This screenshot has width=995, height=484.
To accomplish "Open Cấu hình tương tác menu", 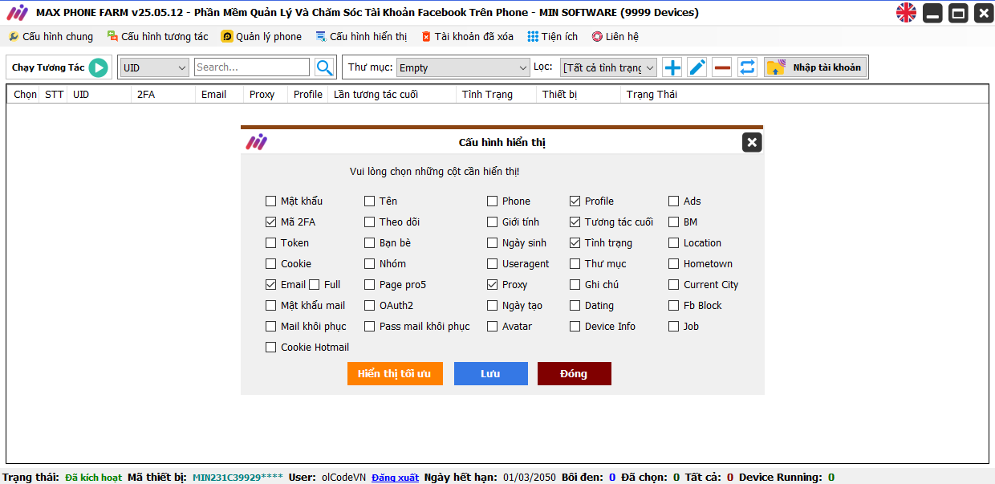I will (x=157, y=37).
